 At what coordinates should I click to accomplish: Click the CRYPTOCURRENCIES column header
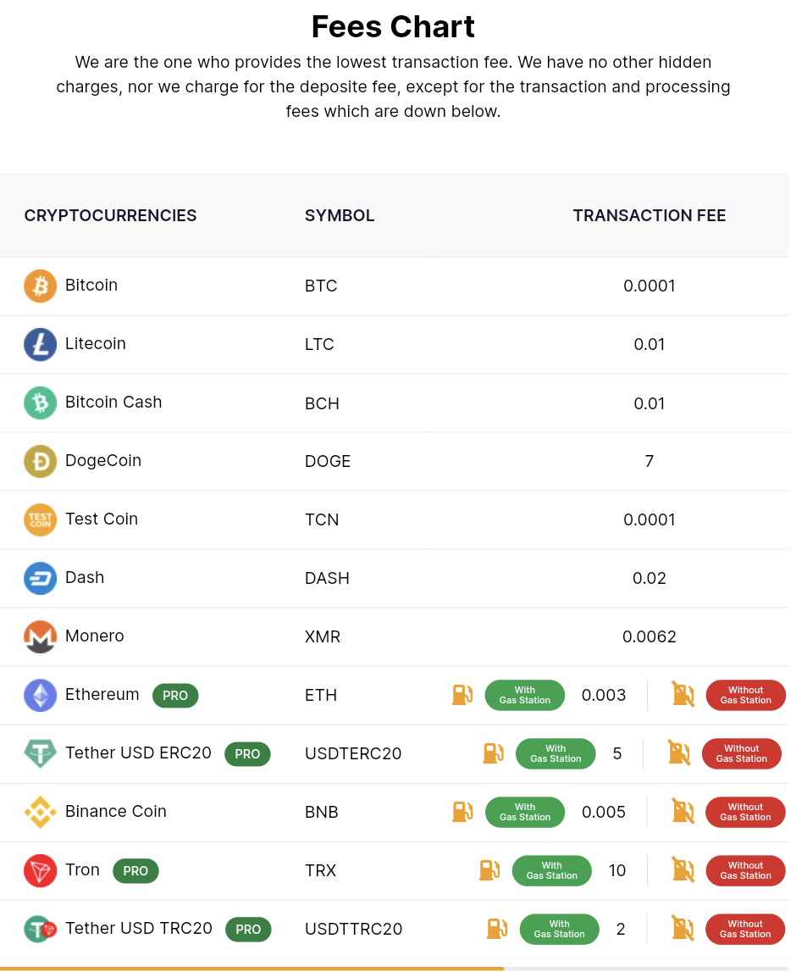[x=110, y=216]
